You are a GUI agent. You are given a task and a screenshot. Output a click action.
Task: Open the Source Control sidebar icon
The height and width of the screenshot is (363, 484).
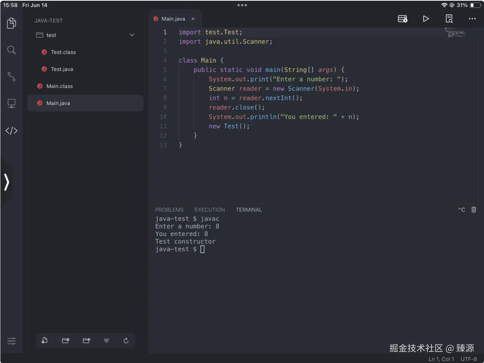tap(12, 77)
